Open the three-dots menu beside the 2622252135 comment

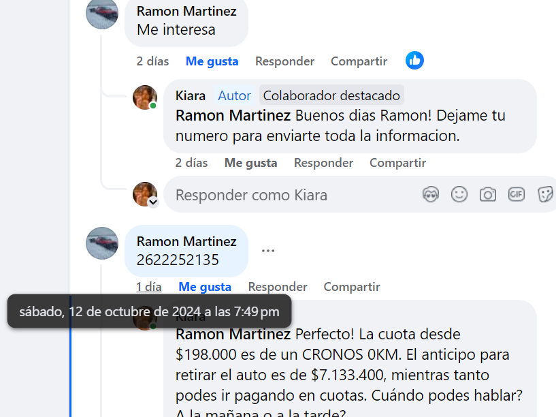pyautogui.click(x=268, y=251)
